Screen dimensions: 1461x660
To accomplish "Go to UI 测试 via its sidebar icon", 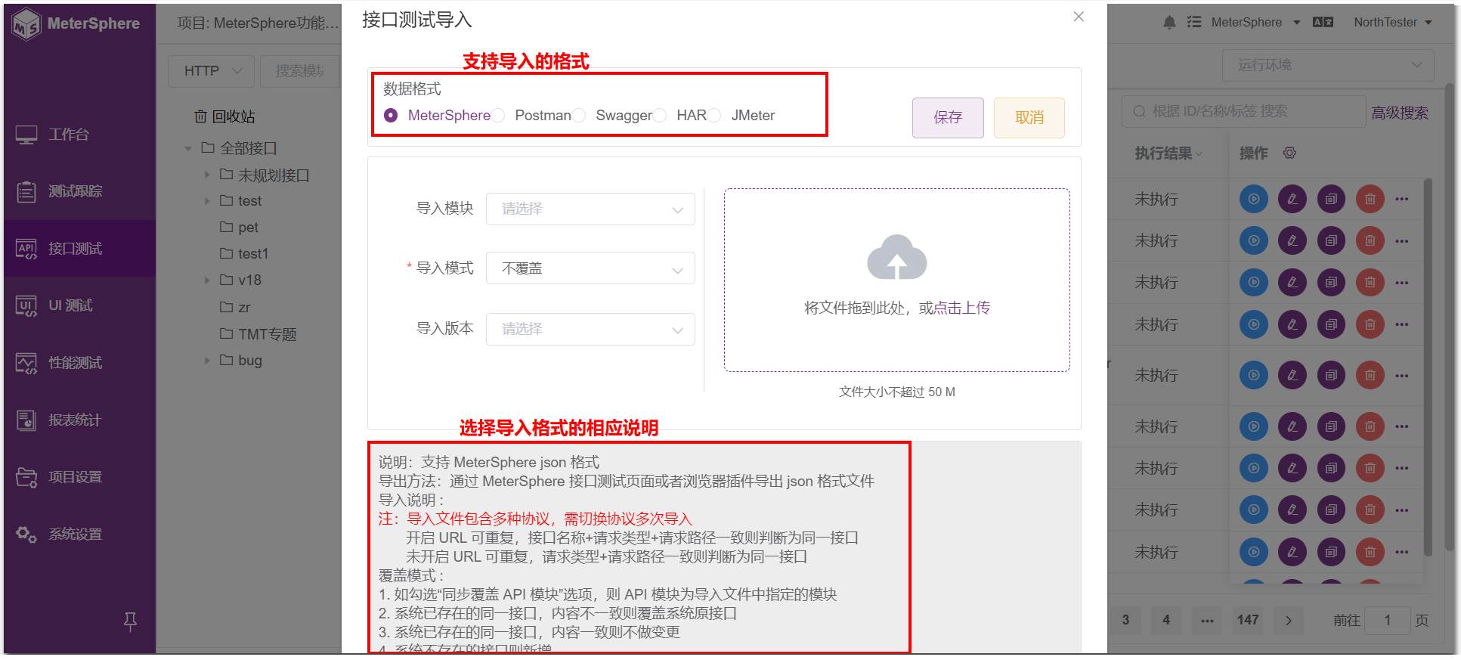I will coord(26,305).
